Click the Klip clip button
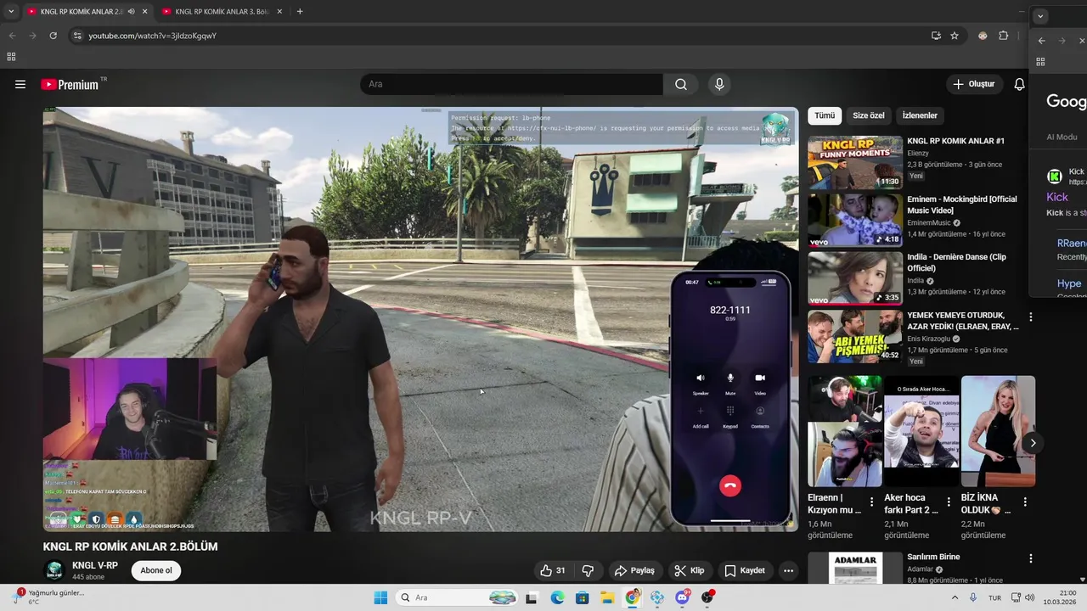1087x611 pixels. 689,570
